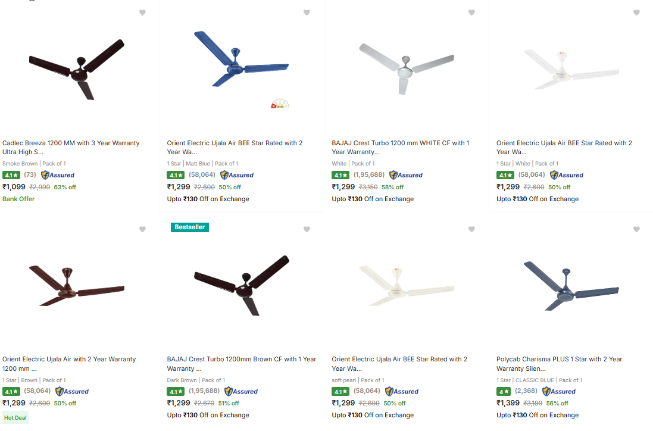Click heart icon on BAJAJ Crest Brown fan
This screenshot has width=653, height=431.
click(x=307, y=229)
